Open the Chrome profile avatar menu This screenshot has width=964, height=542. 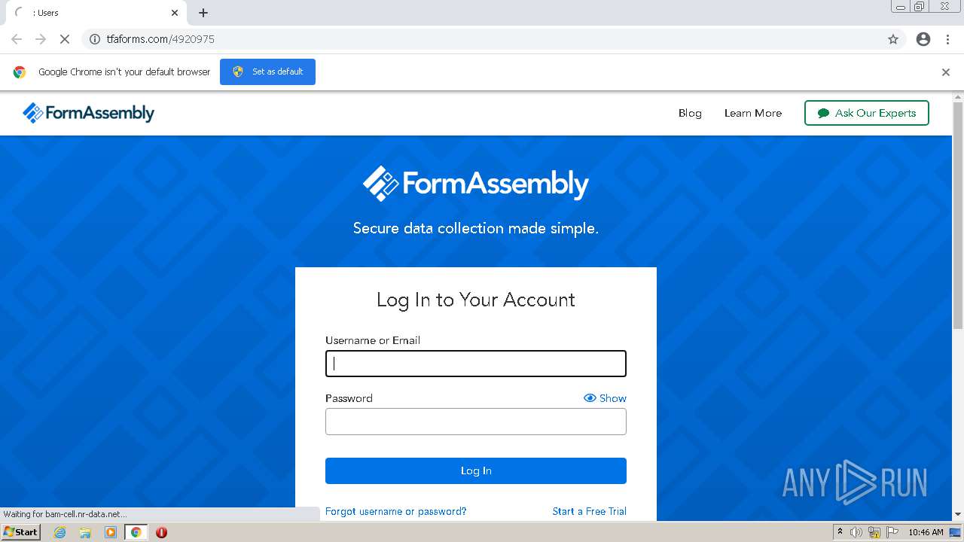coord(923,39)
